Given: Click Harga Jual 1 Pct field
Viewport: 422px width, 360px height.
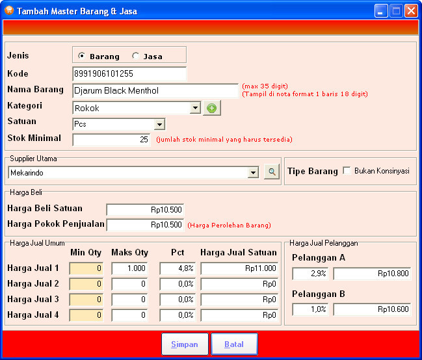Looking at the screenshot, I should 178,268.
